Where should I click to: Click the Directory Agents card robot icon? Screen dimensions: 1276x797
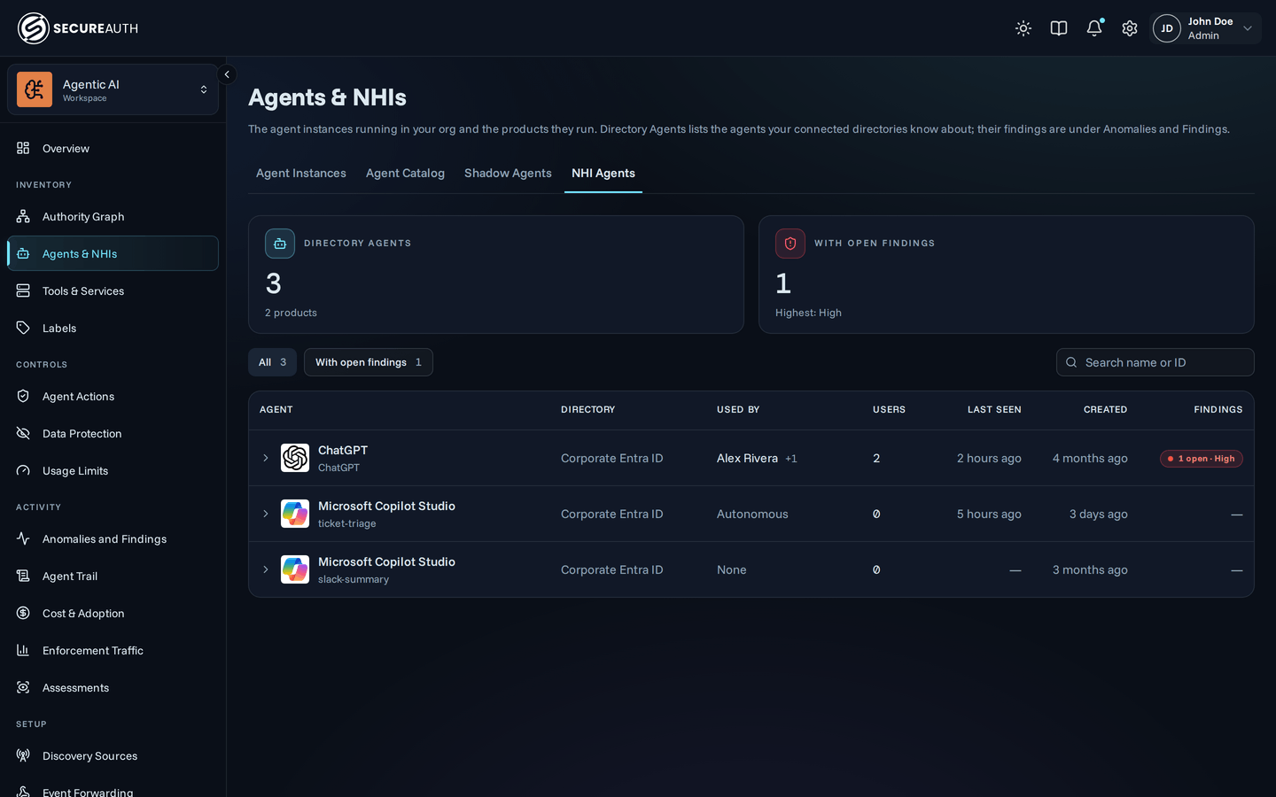[280, 244]
